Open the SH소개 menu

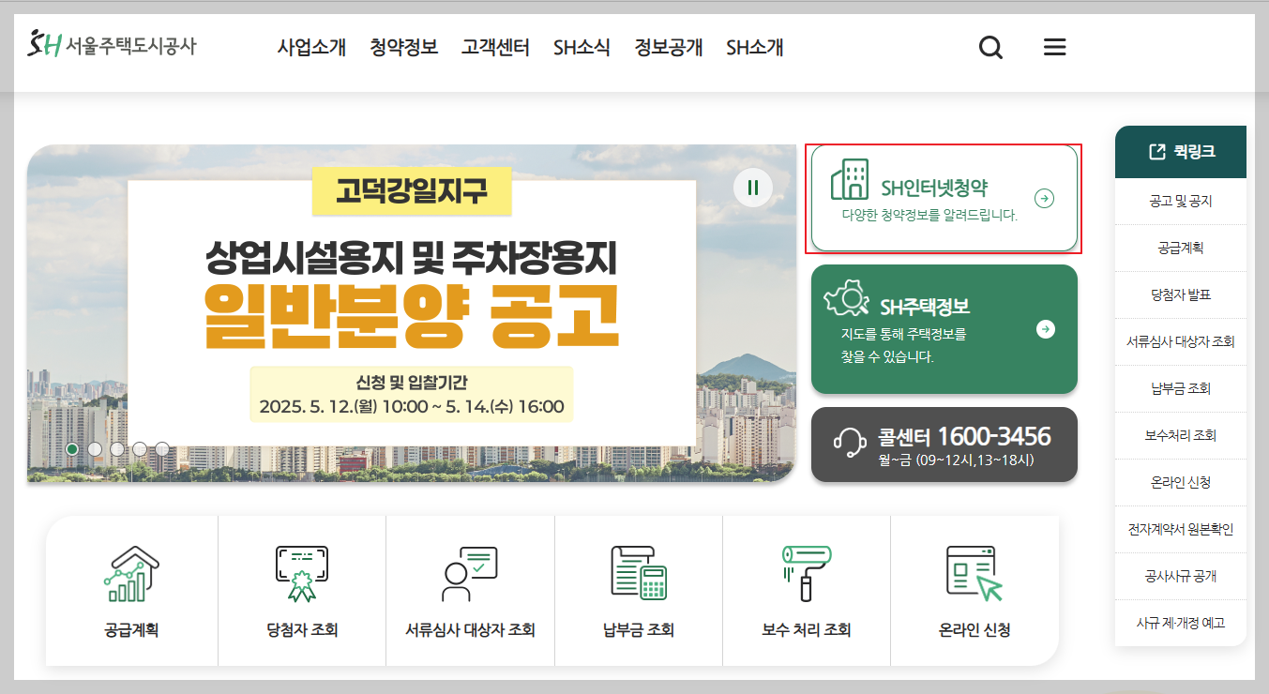click(x=755, y=47)
